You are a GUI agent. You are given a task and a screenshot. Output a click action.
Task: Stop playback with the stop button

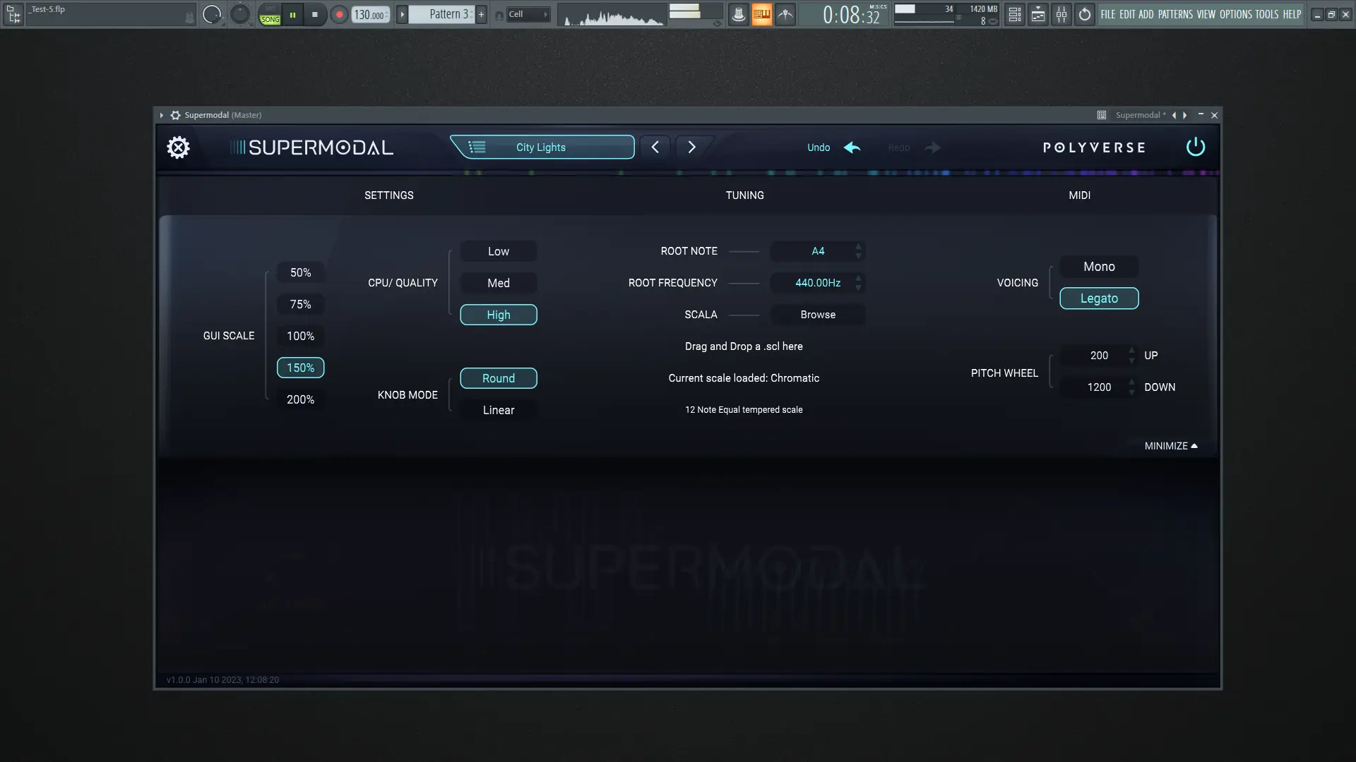[315, 14]
